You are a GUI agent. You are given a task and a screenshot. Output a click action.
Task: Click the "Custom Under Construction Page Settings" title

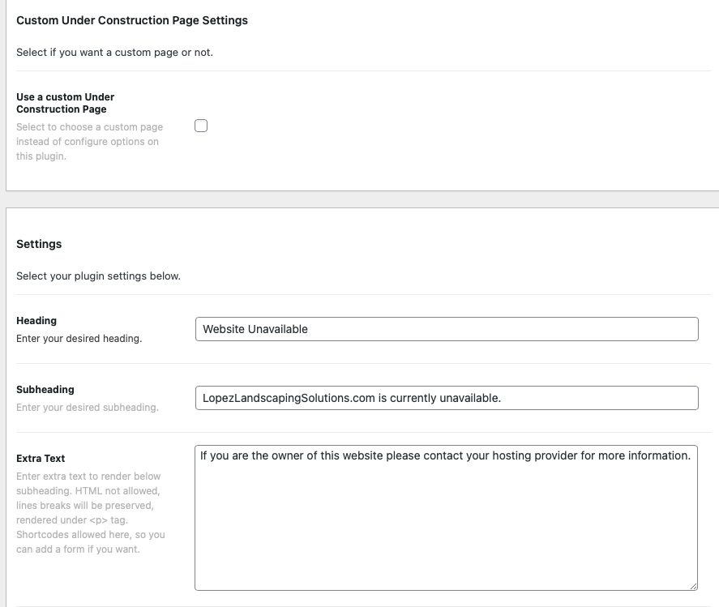(132, 20)
